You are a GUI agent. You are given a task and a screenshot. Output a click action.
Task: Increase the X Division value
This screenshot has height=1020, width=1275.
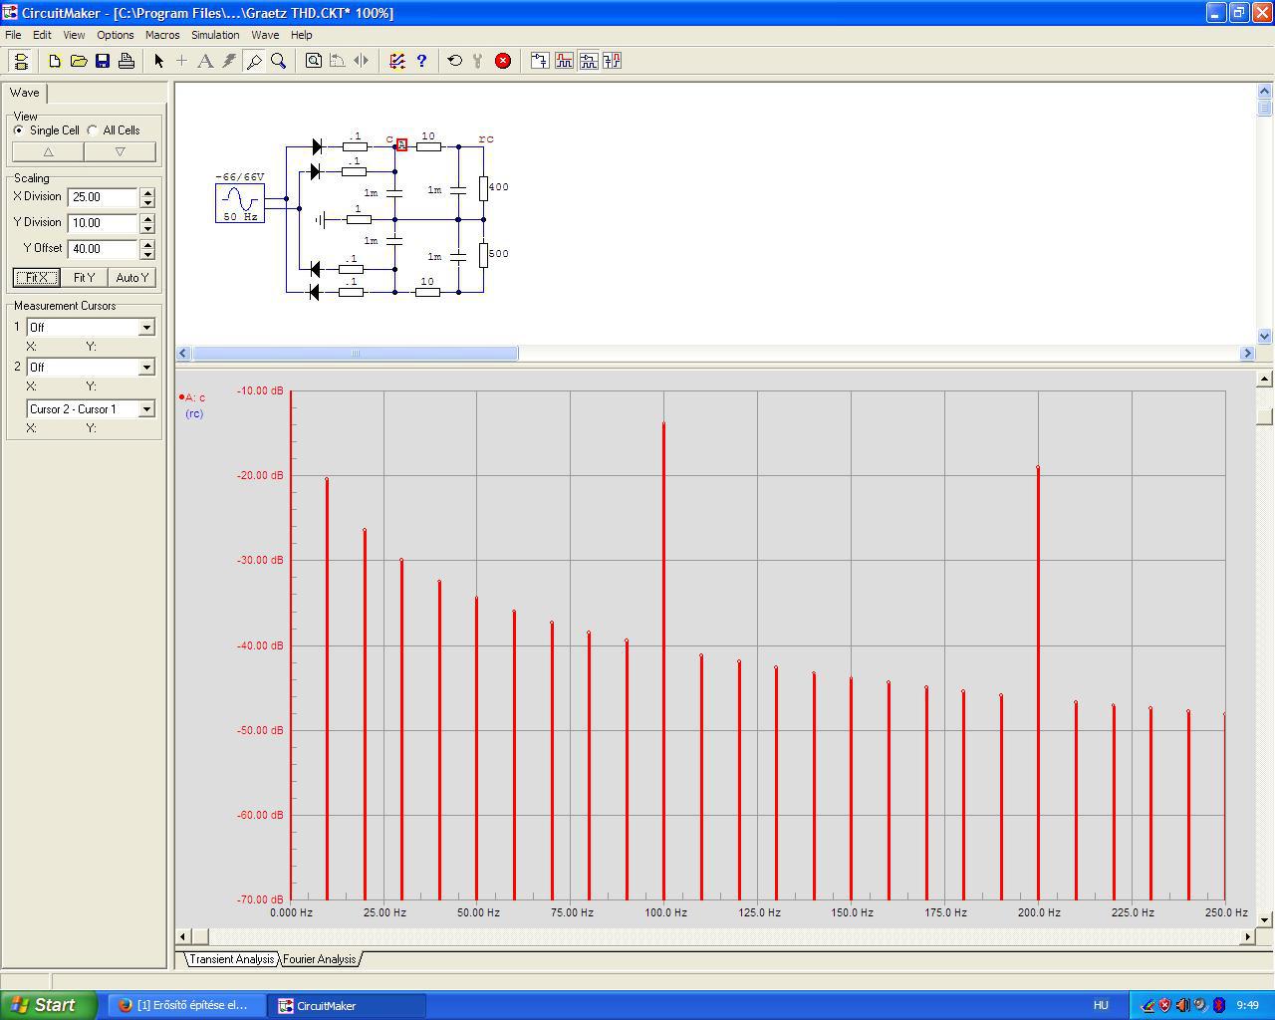[x=147, y=192]
